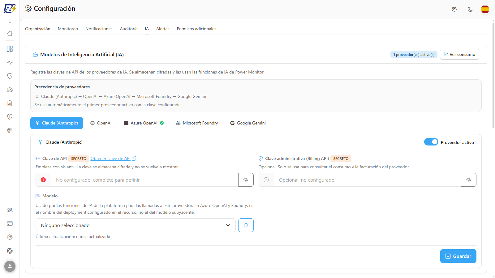Viewport: 495px width, 278px height.
Task: Open the gauge speedometer icon in sidebar
Action: click(10, 90)
